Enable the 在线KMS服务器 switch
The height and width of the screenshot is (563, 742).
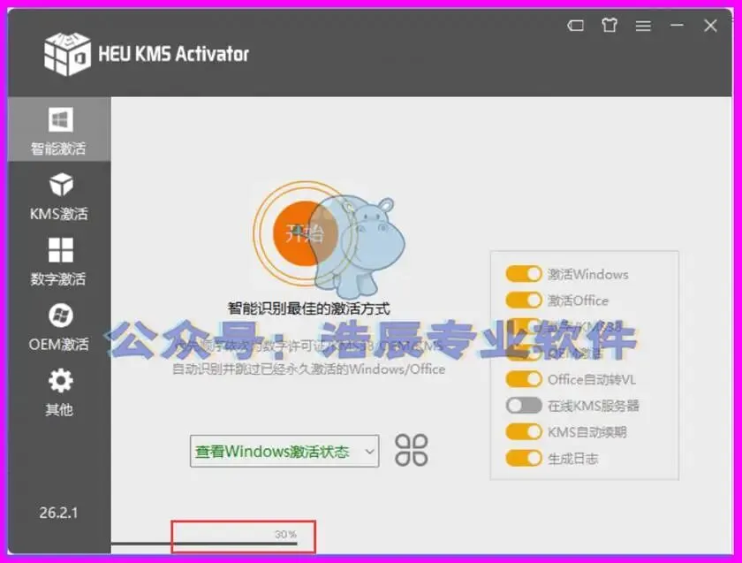(x=523, y=406)
